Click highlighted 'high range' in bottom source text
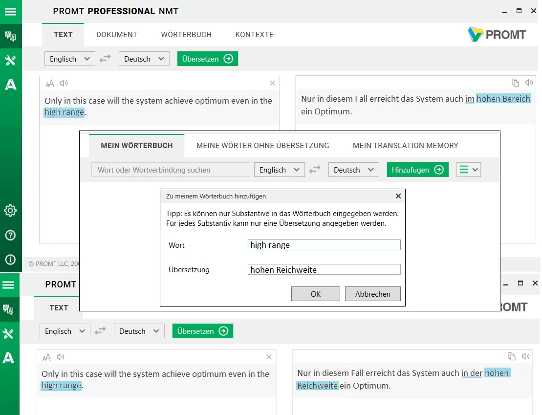The width and height of the screenshot is (542, 415). (x=62, y=385)
